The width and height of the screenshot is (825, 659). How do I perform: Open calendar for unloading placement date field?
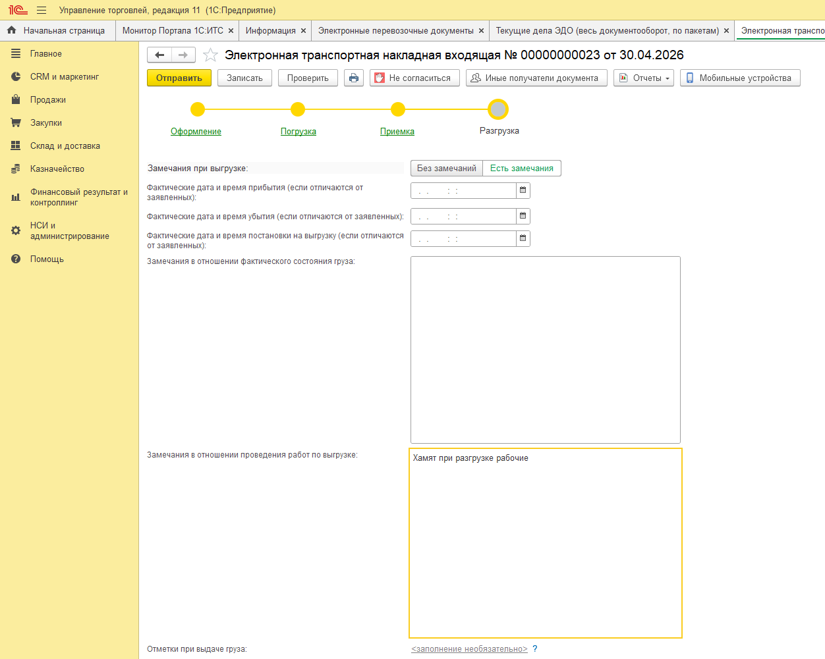coord(523,238)
